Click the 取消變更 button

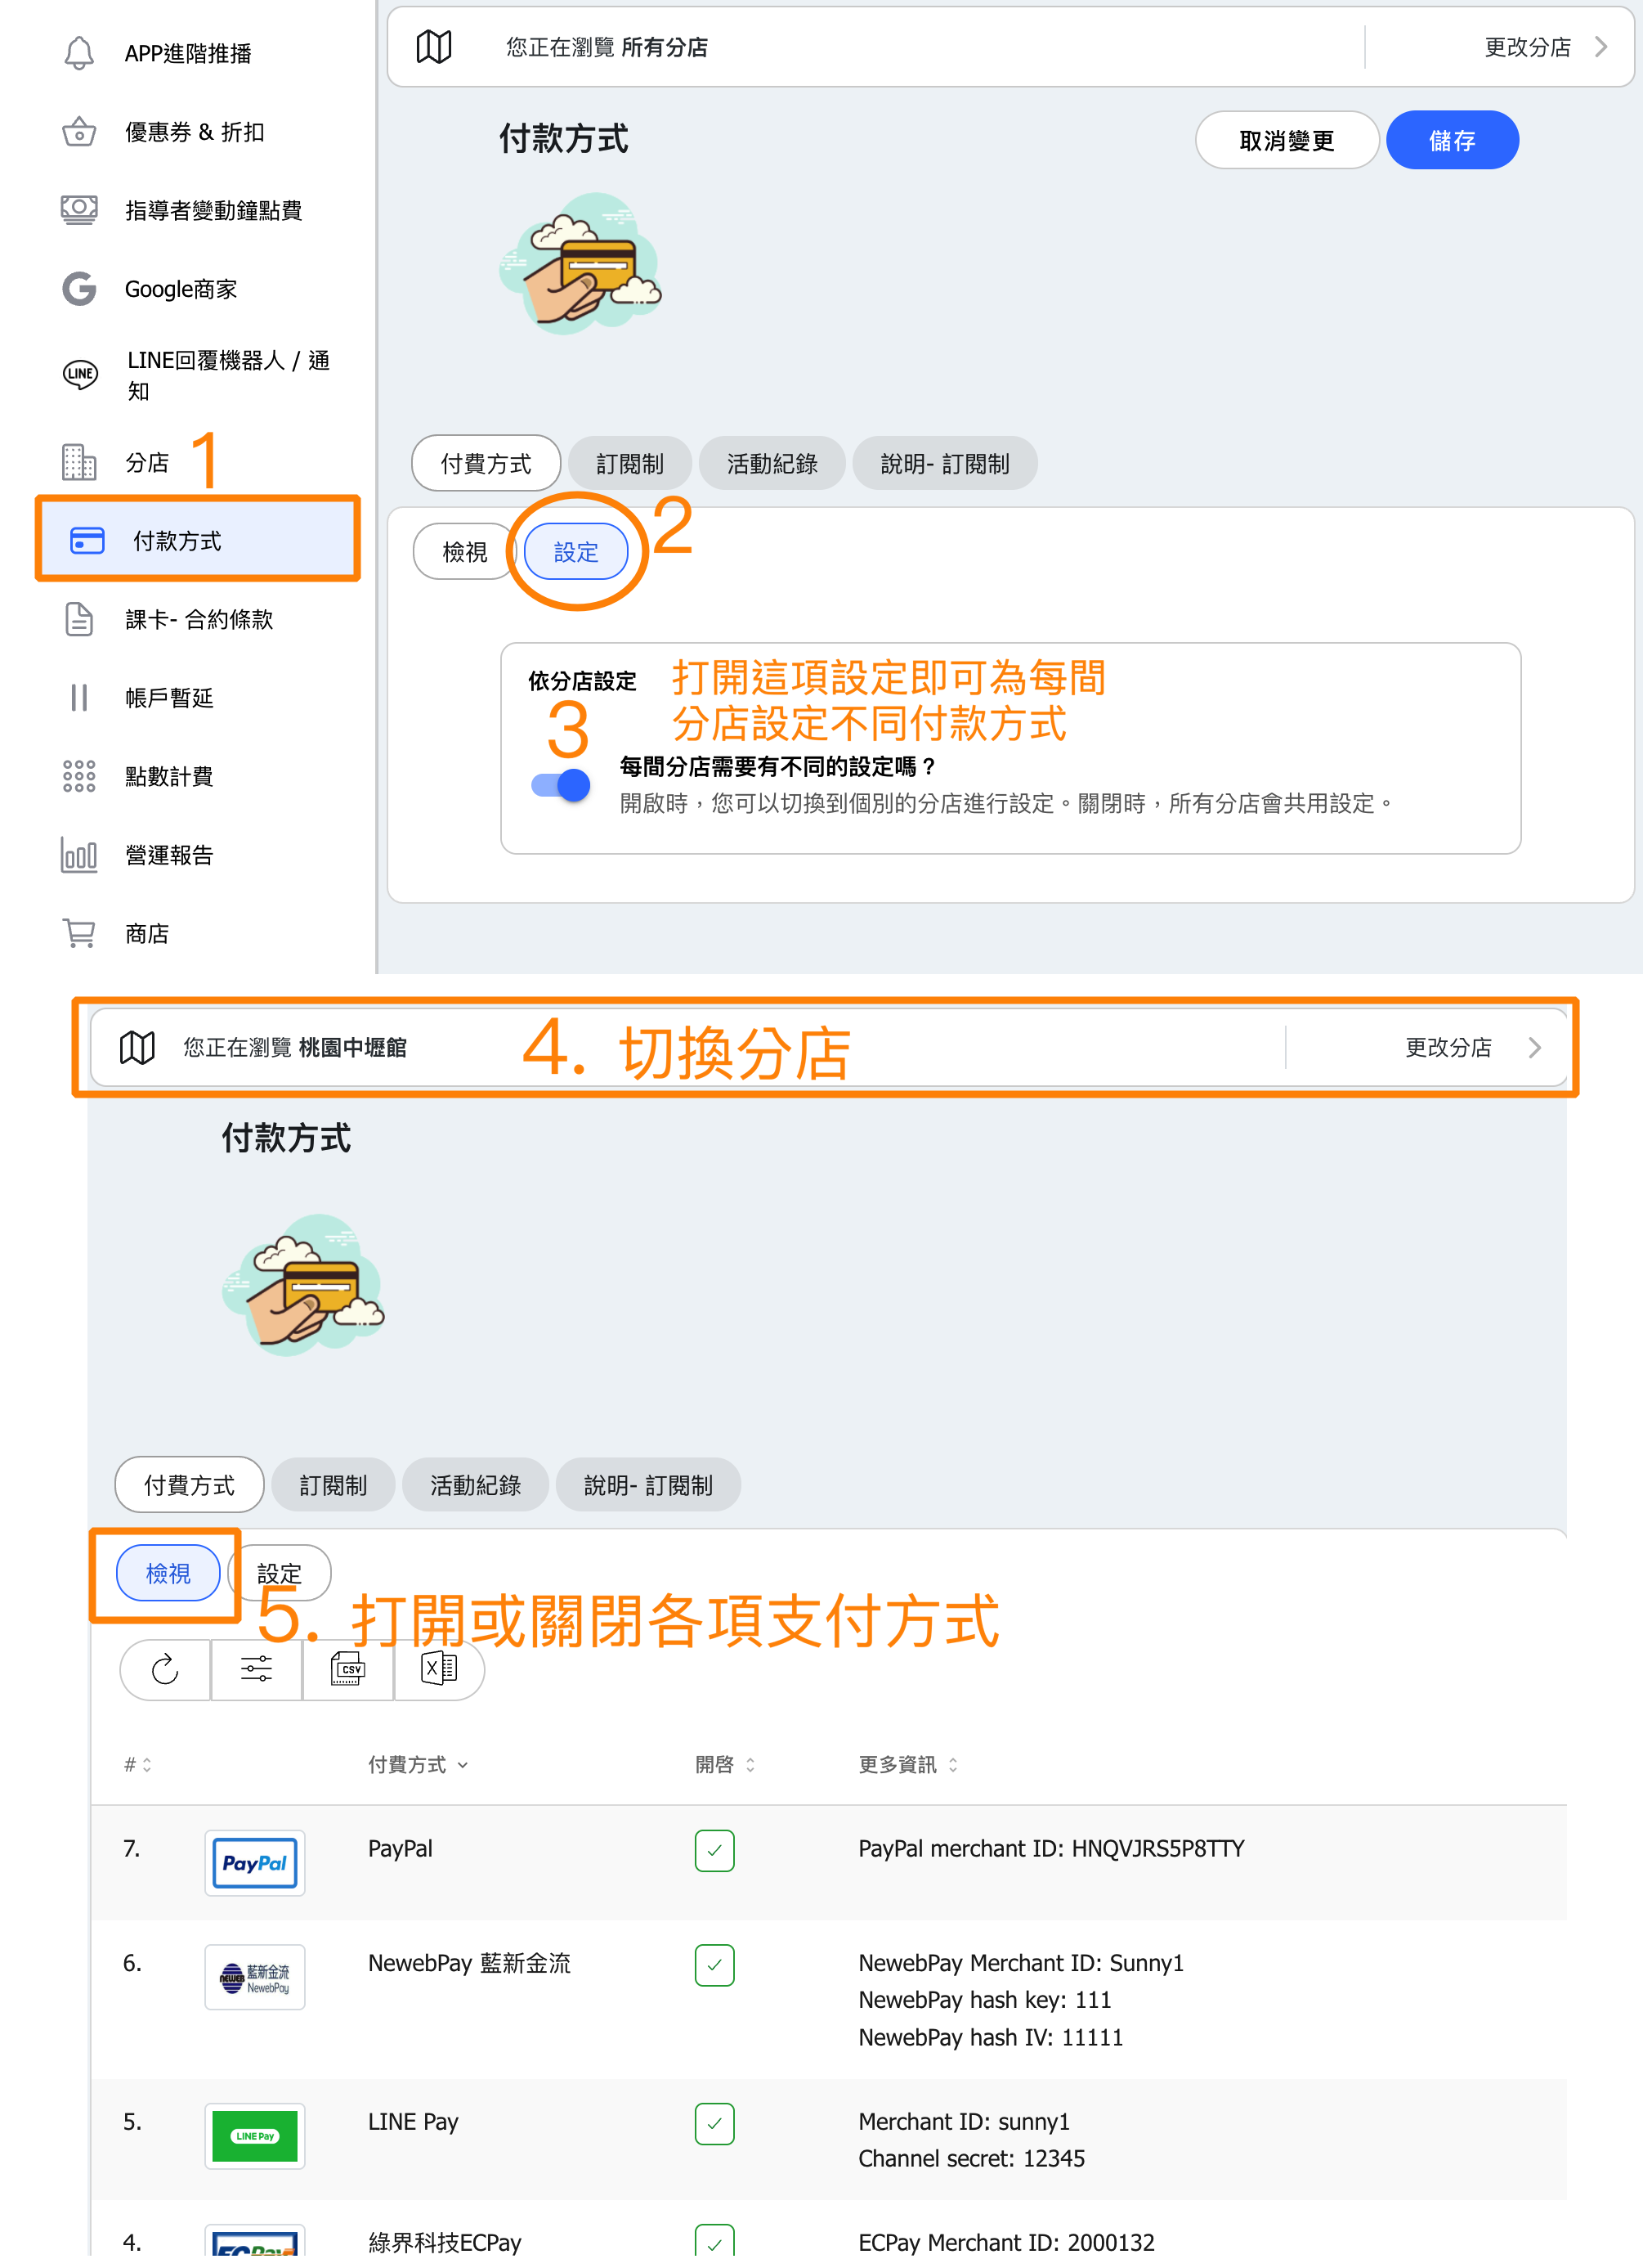point(1287,140)
